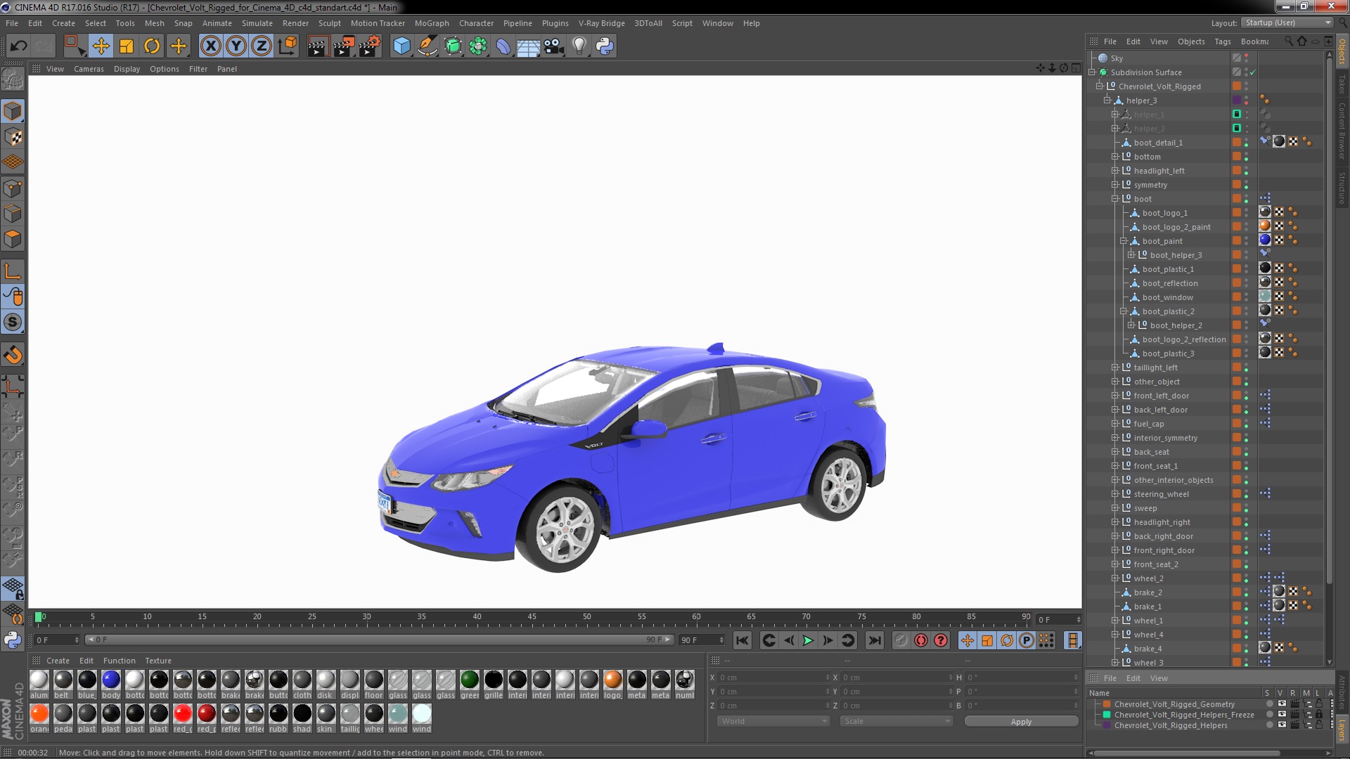This screenshot has height=759, width=1350.
Task: Open viewport Display menu
Action: [x=127, y=69]
